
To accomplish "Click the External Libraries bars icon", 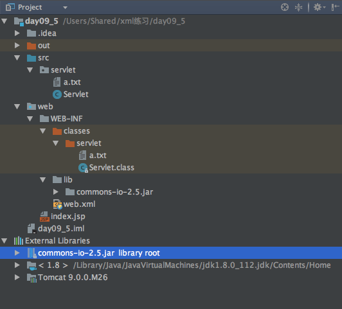I will tap(19, 241).
